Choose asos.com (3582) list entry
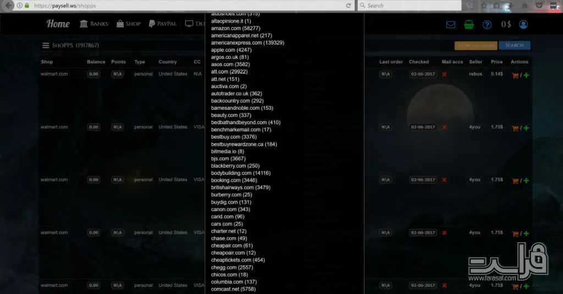Viewport: 563px width, 294px height. tap(230, 64)
